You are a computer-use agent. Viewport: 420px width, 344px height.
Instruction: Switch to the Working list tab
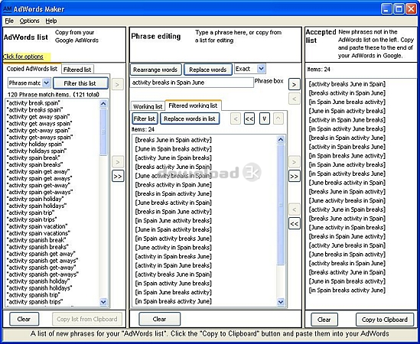click(148, 106)
